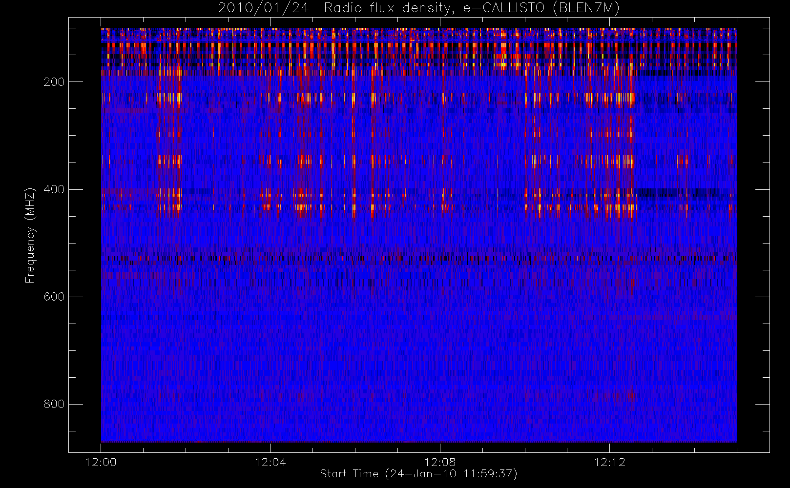Image resolution: width=790 pixels, height=488 pixels.
Task: Click the 'Frequency (MHZ)' y-axis title
Action: click(x=30, y=235)
